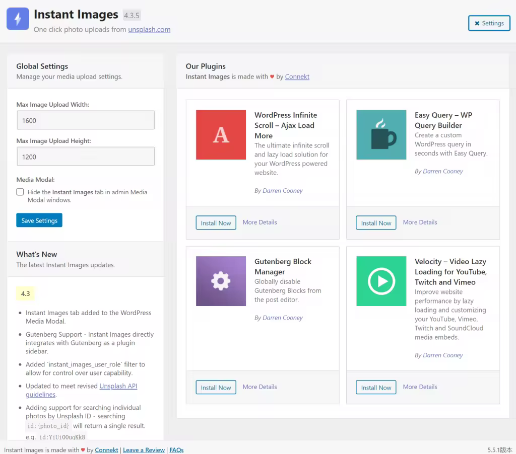
Task: View More Details for Velocity plugin
Action: pyautogui.click(x=420, y=387)
